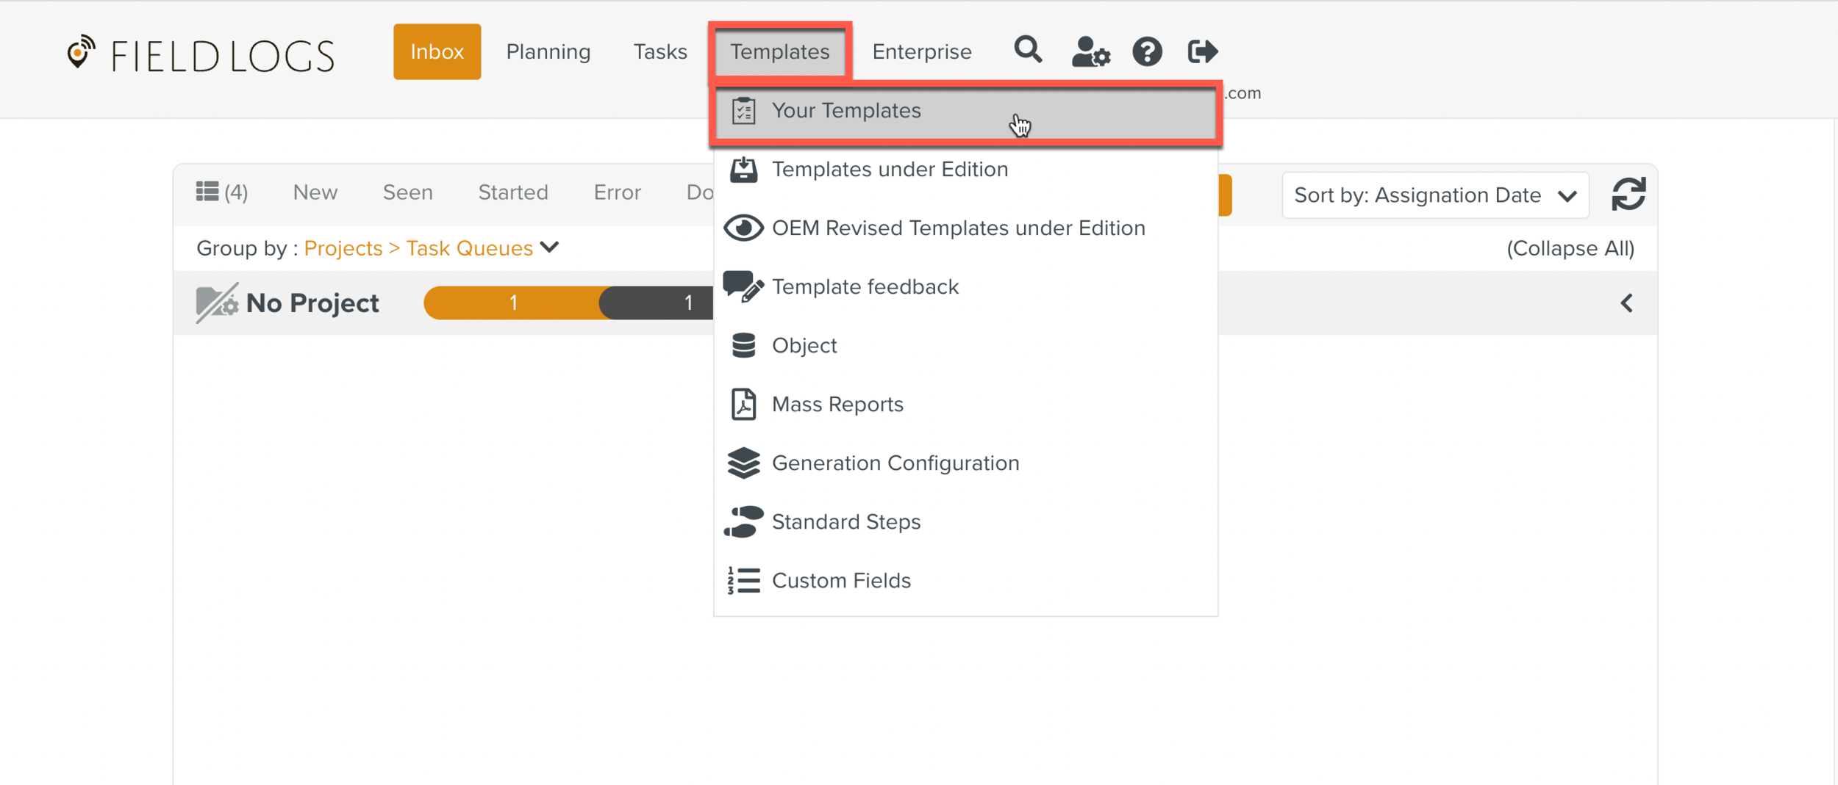Filter tasks by Seen status

(407, 192)
